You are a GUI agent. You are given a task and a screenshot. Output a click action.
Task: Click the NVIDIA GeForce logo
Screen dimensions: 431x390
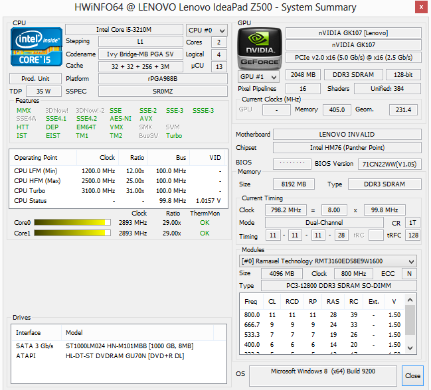click(259, 48)
